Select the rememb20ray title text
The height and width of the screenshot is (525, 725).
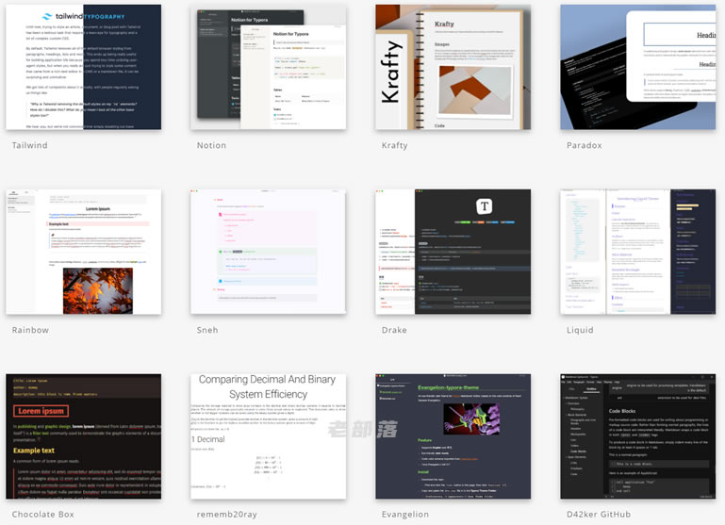tap(226, 515)
